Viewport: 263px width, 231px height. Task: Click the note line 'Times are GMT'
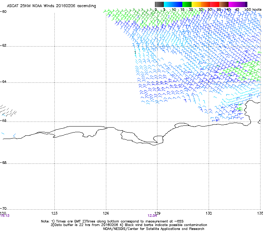point(112,221)
